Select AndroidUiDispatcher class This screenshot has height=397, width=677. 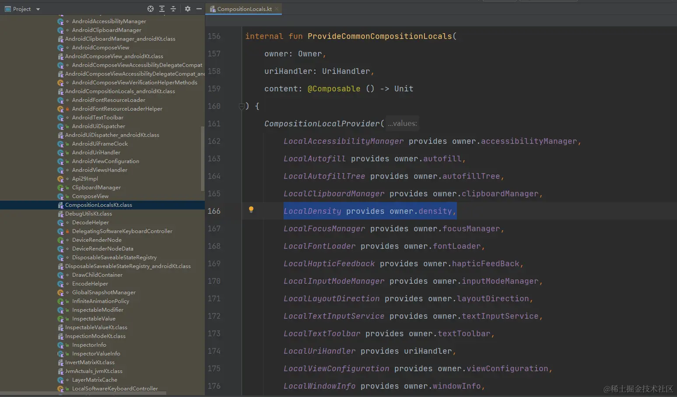[x=98, y=126]
